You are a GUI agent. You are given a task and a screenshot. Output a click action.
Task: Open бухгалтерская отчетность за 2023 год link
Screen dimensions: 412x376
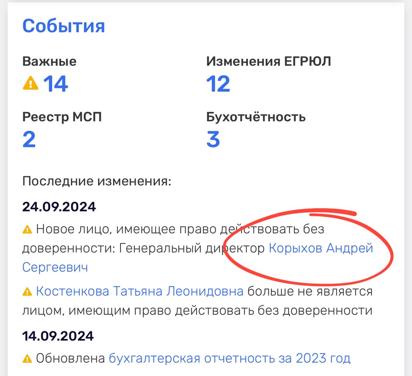click(229, 358)
